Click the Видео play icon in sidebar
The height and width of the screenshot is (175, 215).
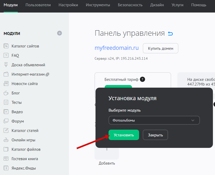pyautogui.click(x=6, y=112)
